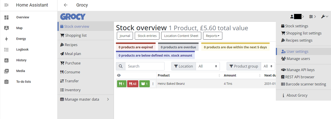Open the Location Content Sheet
The image size is (331, 119).
coord(181,36)
